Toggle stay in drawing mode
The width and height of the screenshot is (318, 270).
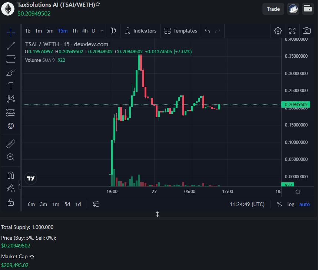(x=11, y=188)
